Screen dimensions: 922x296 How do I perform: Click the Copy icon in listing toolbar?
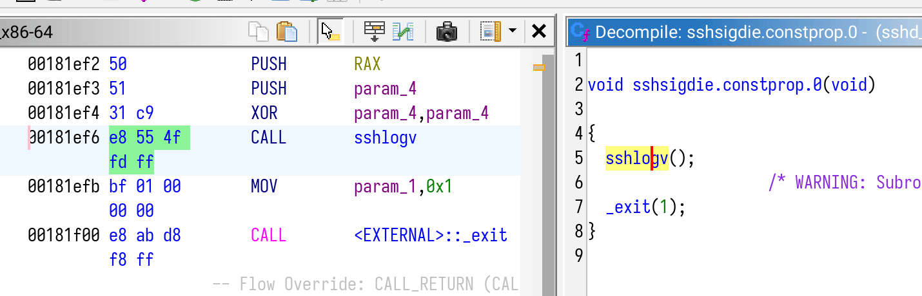click(x=259, y=32)
